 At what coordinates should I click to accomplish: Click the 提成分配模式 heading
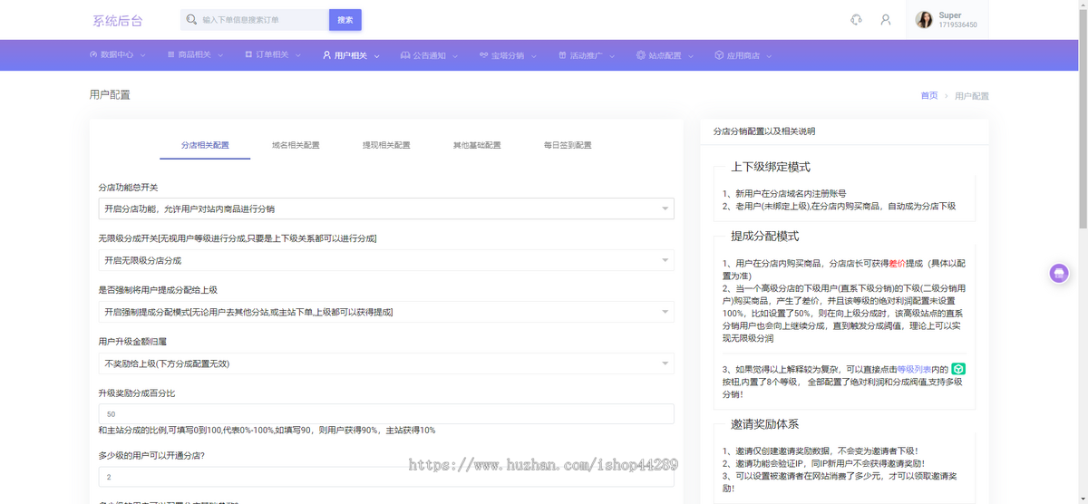[x=765, y=236]
